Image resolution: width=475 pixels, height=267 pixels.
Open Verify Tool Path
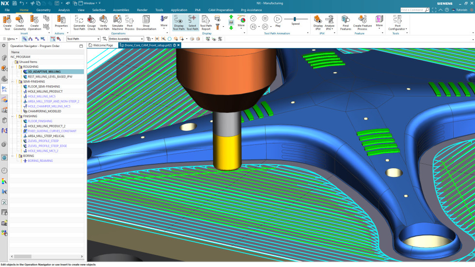[x=104, y=20]
